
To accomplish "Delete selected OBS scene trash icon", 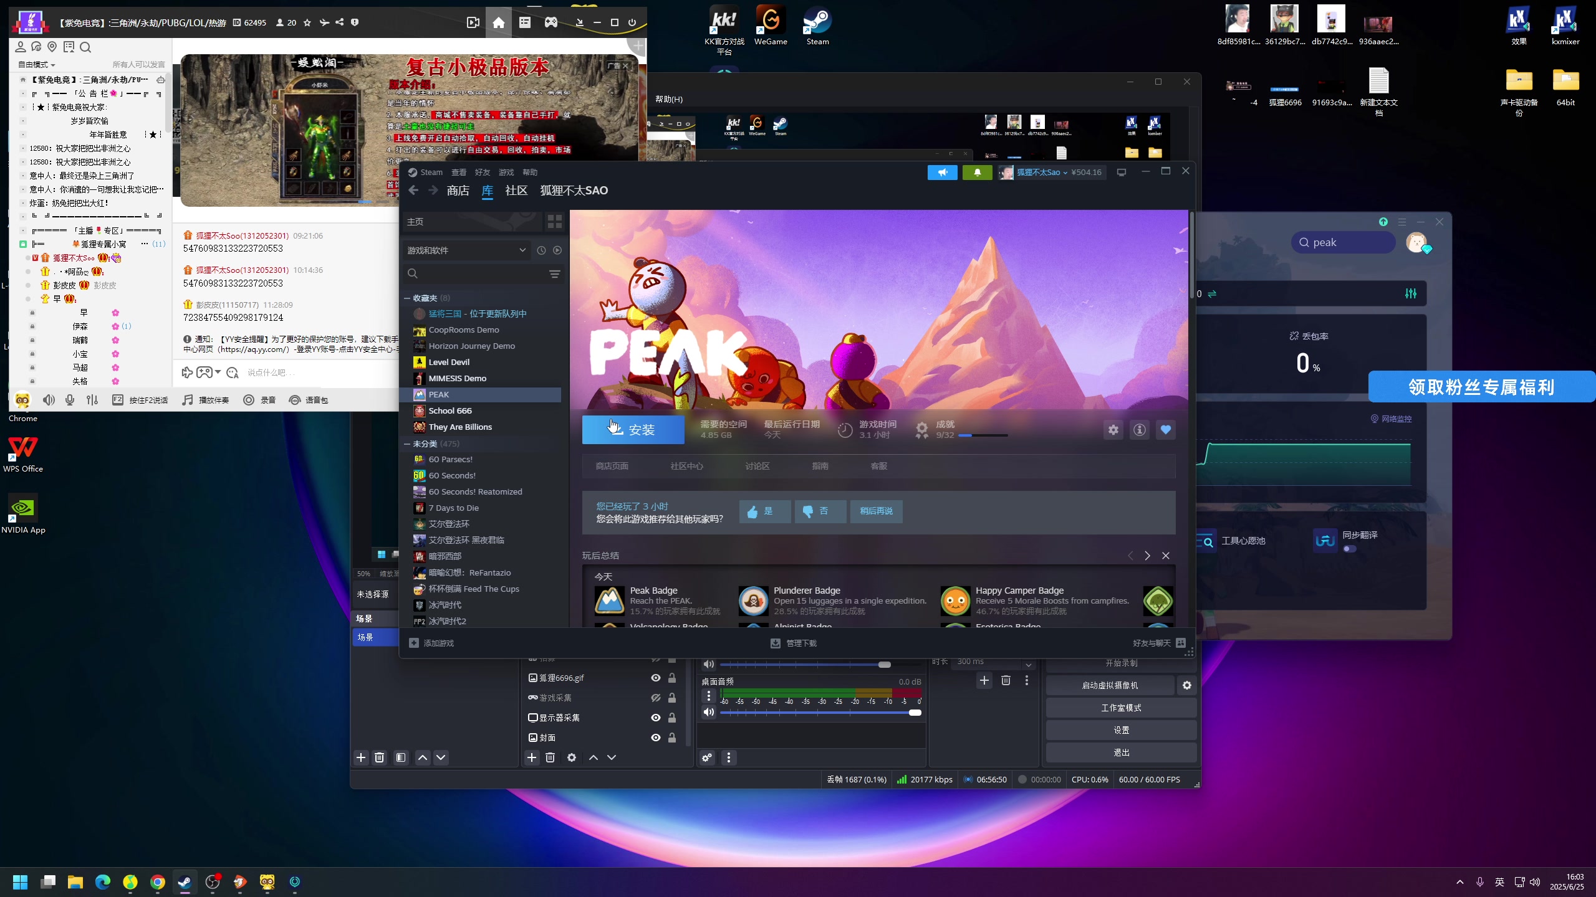I will click(x=379, y=757).
